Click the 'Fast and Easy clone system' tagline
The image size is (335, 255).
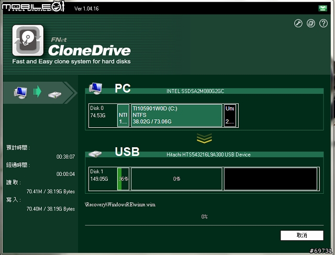click(x=71, y=61)
